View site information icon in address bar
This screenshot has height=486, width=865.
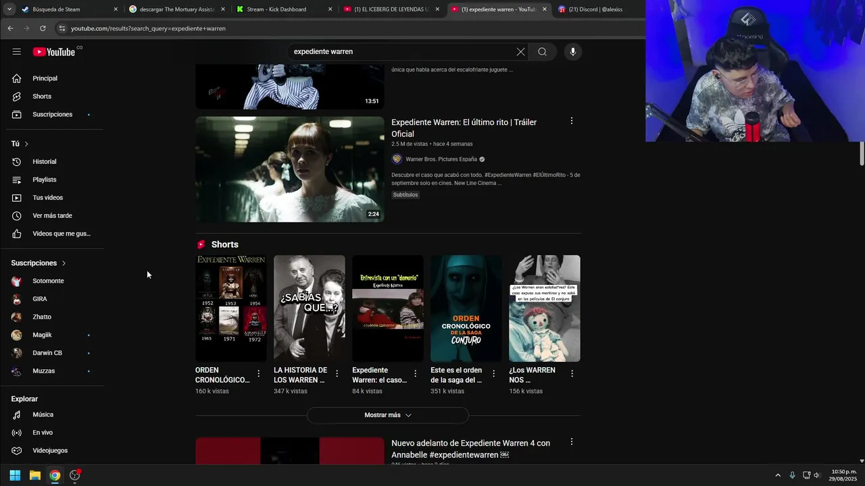click(x=61, y=28)
